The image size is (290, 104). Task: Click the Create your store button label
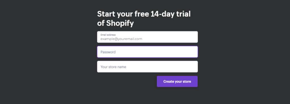click(x=177, y=81)
